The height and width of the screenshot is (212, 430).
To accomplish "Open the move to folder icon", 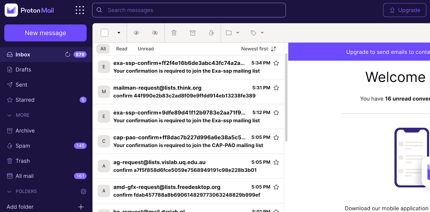I will click(229, 33).
